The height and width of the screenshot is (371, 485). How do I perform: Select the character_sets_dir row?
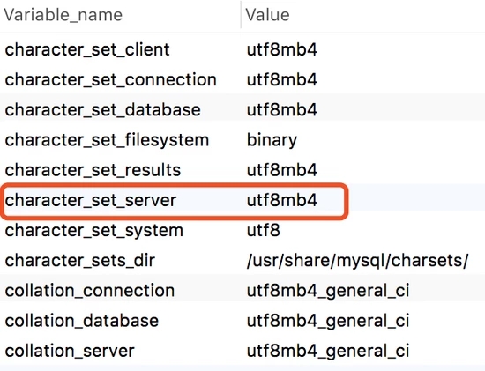[x=242, y=260]
